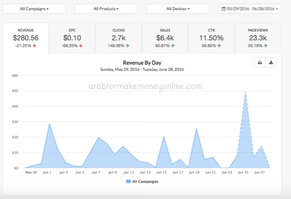291x199 pixels.
Task: Toggle the All Campaigns legend swatch
Action: 128,181
